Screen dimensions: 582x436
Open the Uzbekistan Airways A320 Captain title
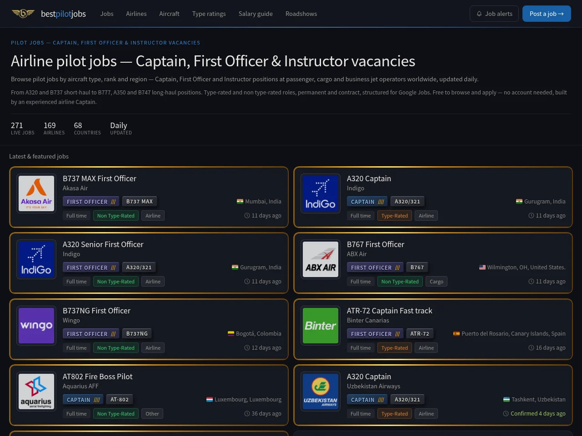(369, 377)
